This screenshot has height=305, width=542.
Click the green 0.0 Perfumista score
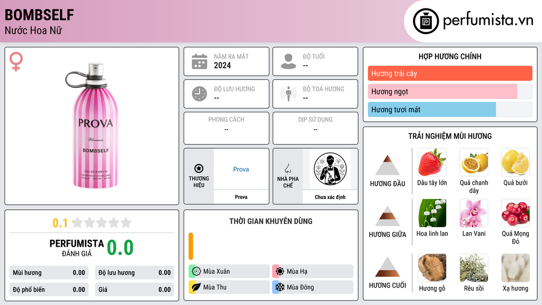120,248
